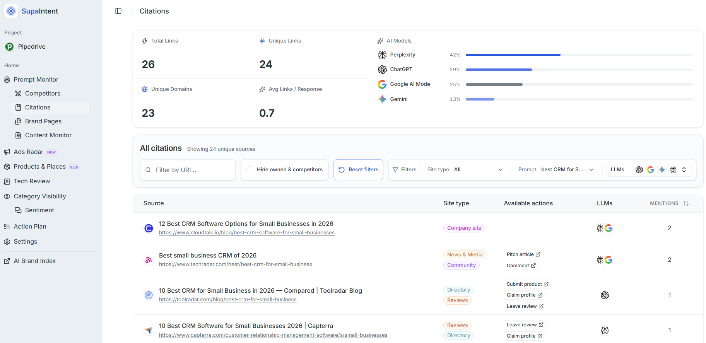Screen dimensions: 706x343
Task: Open the Prompt dropdown
Action: click(556, 170)
